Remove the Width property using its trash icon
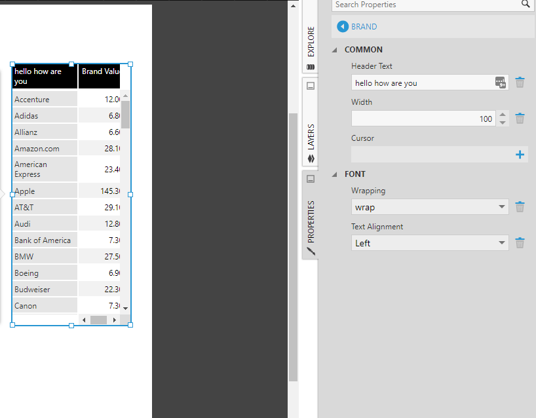 pos(520,119)
